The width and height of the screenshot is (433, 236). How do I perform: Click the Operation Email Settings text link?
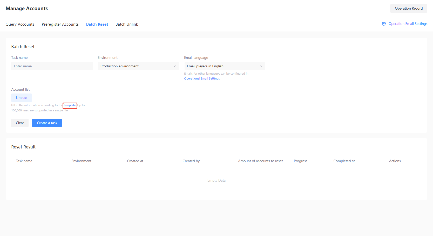(x=408, y=24)
